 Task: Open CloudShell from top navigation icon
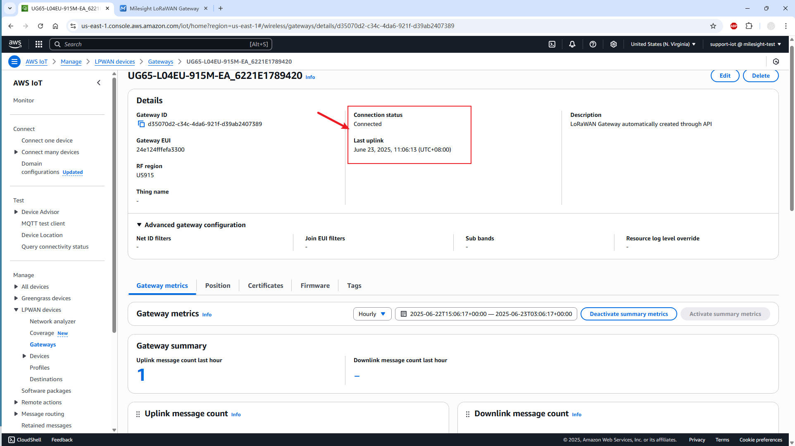[552, 44]
